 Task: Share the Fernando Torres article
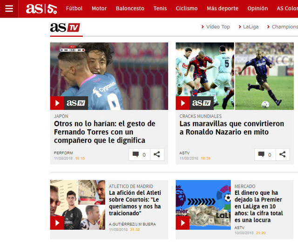157,154
